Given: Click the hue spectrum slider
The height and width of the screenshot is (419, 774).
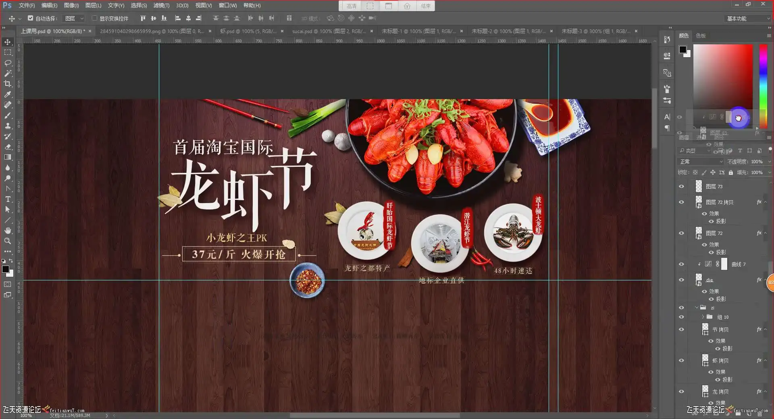Looking at the screenshot, I should [x=763, y=86].
